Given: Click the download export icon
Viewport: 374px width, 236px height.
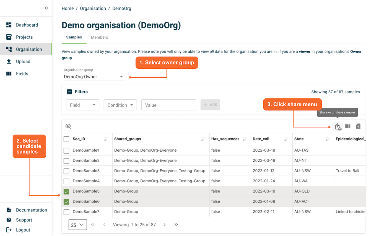Looking at the screenshot, I should point(358,126).
